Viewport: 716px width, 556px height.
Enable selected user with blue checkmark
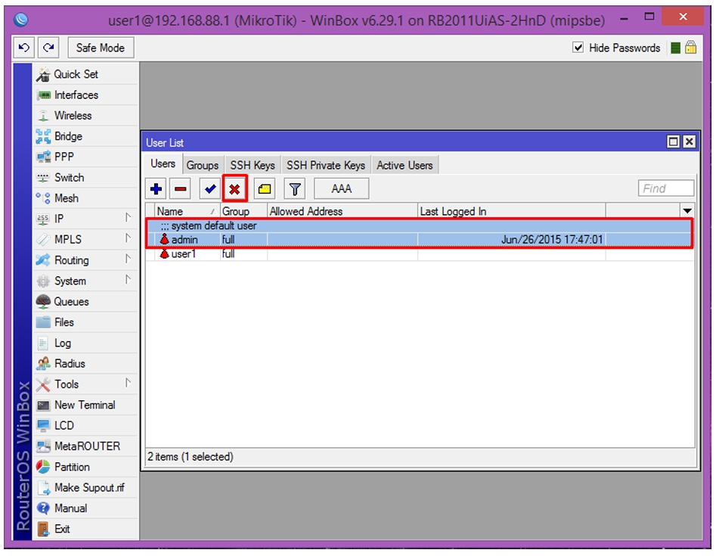pos(210,188)
